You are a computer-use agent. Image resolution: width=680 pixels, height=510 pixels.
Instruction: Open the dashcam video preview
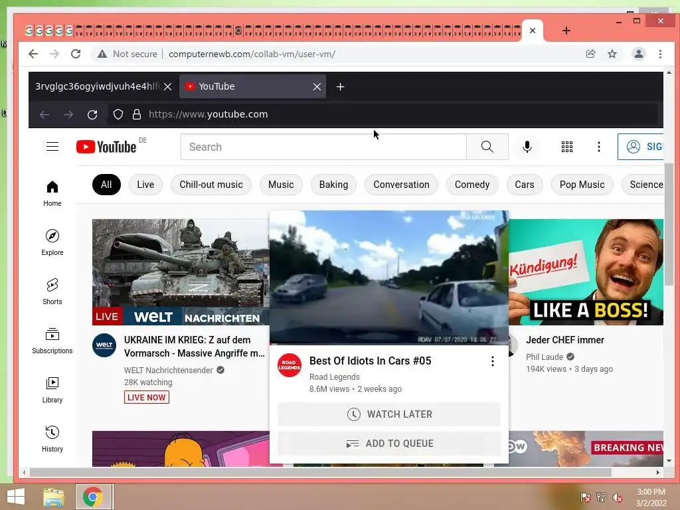[388, 278]
